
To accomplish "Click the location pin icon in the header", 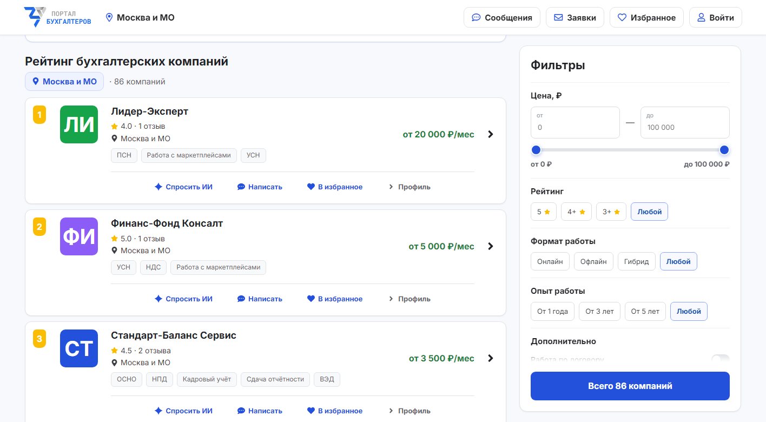I will [x=109, y=18].
